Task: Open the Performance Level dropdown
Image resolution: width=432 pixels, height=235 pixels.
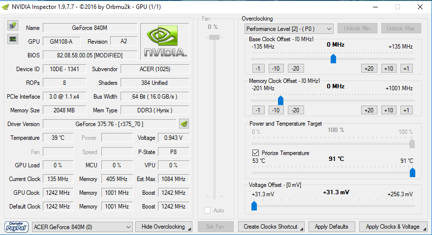Action: (x=289, y=28)
